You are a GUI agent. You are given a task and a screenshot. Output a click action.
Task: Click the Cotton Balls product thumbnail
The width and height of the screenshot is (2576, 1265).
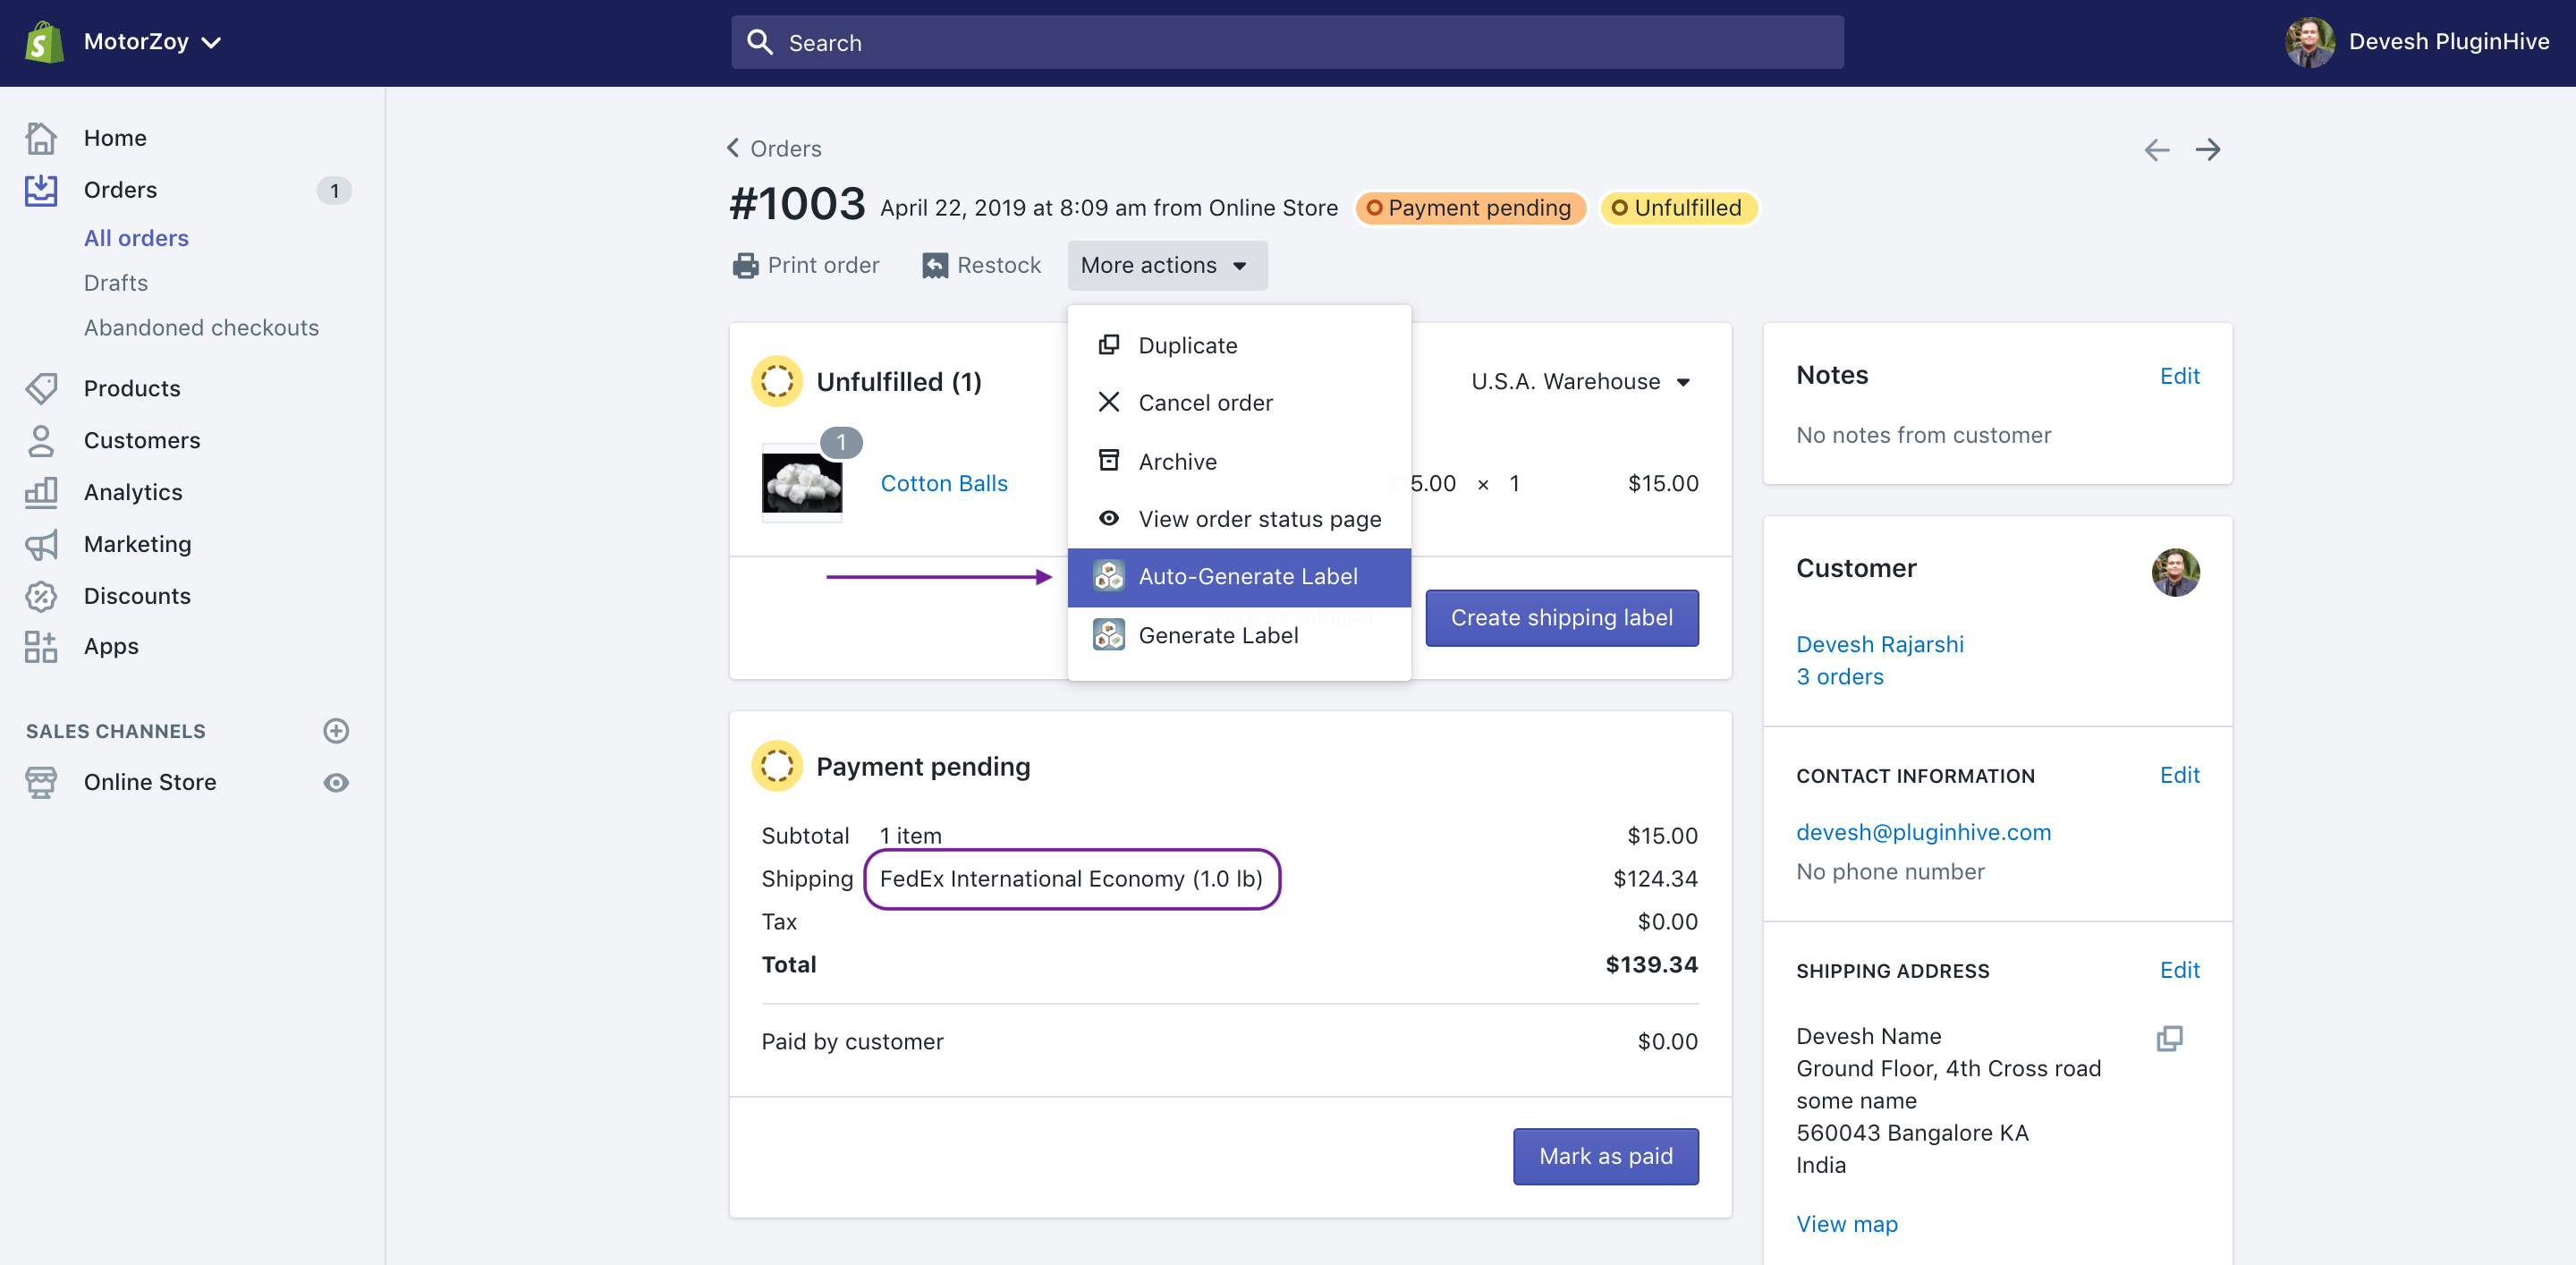click(801, 483)
